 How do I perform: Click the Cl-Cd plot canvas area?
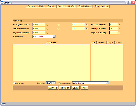(x=51, y=63)
